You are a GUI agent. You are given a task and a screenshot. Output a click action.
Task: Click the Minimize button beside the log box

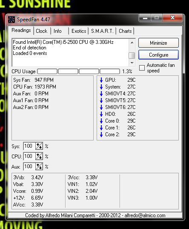click(x=158, y=43)
